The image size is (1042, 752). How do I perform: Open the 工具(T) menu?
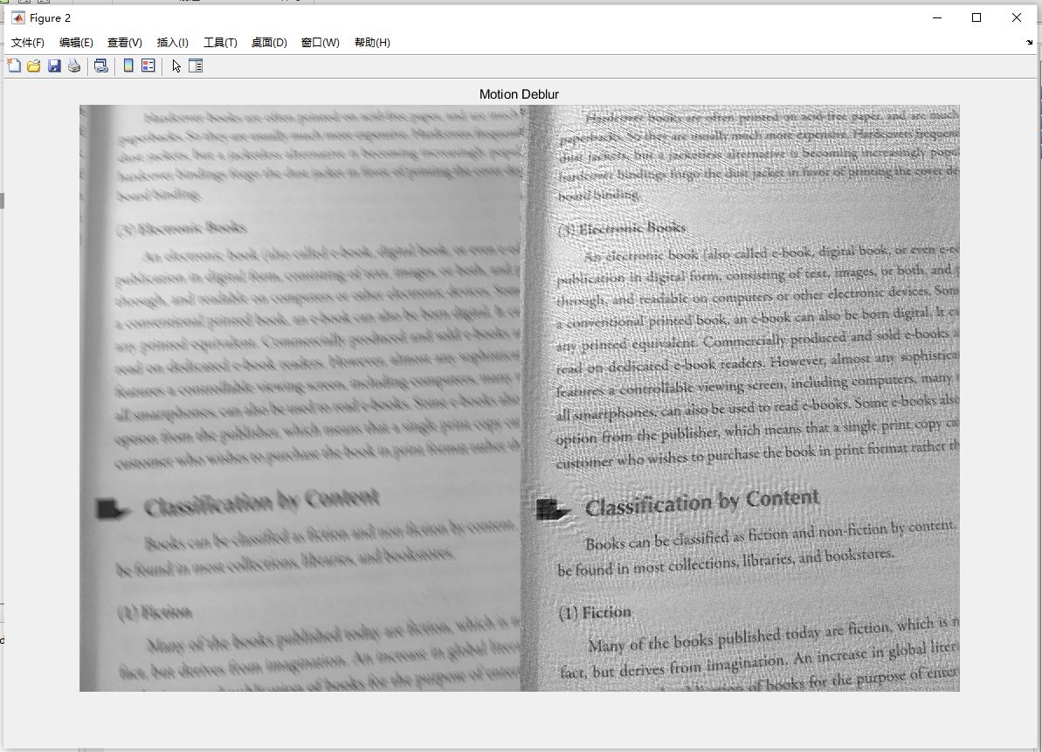click(220, 43)
